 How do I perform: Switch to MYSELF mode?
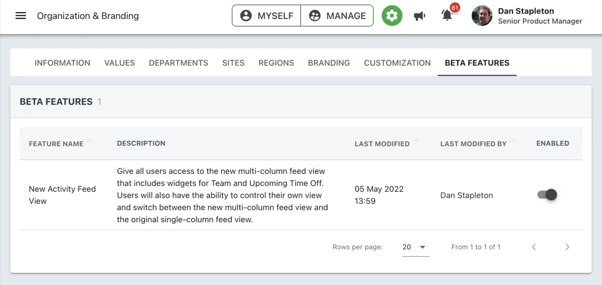[x=266, y=16]
